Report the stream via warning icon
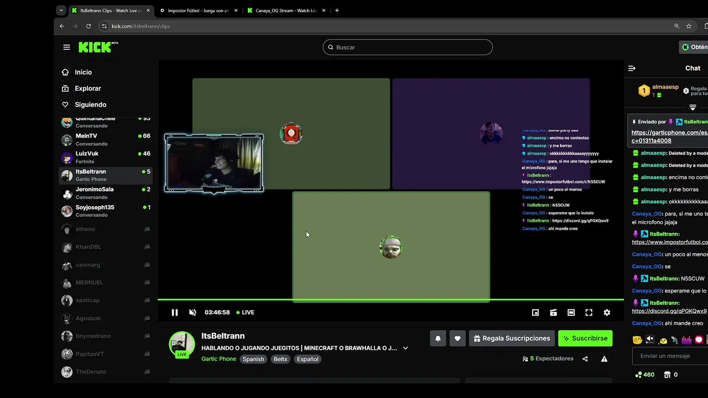Screen dimensions: 708x398 604,359
